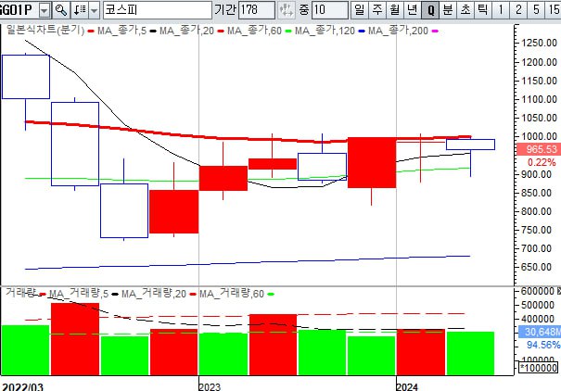Screen dimensions: 561x391
Task: Select the MA_거래량,60 legend label
Action: click(232, 294)
